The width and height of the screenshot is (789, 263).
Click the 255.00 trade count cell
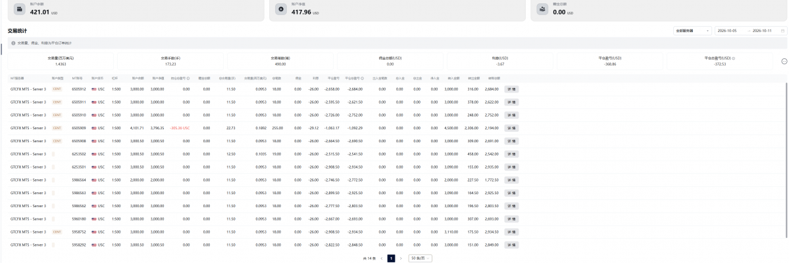click(276, 128)
